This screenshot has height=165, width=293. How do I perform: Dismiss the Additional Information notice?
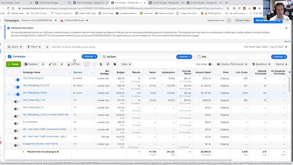click(287, 28)
